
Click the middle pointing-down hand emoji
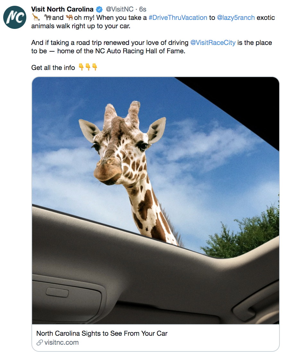[88, 67]
